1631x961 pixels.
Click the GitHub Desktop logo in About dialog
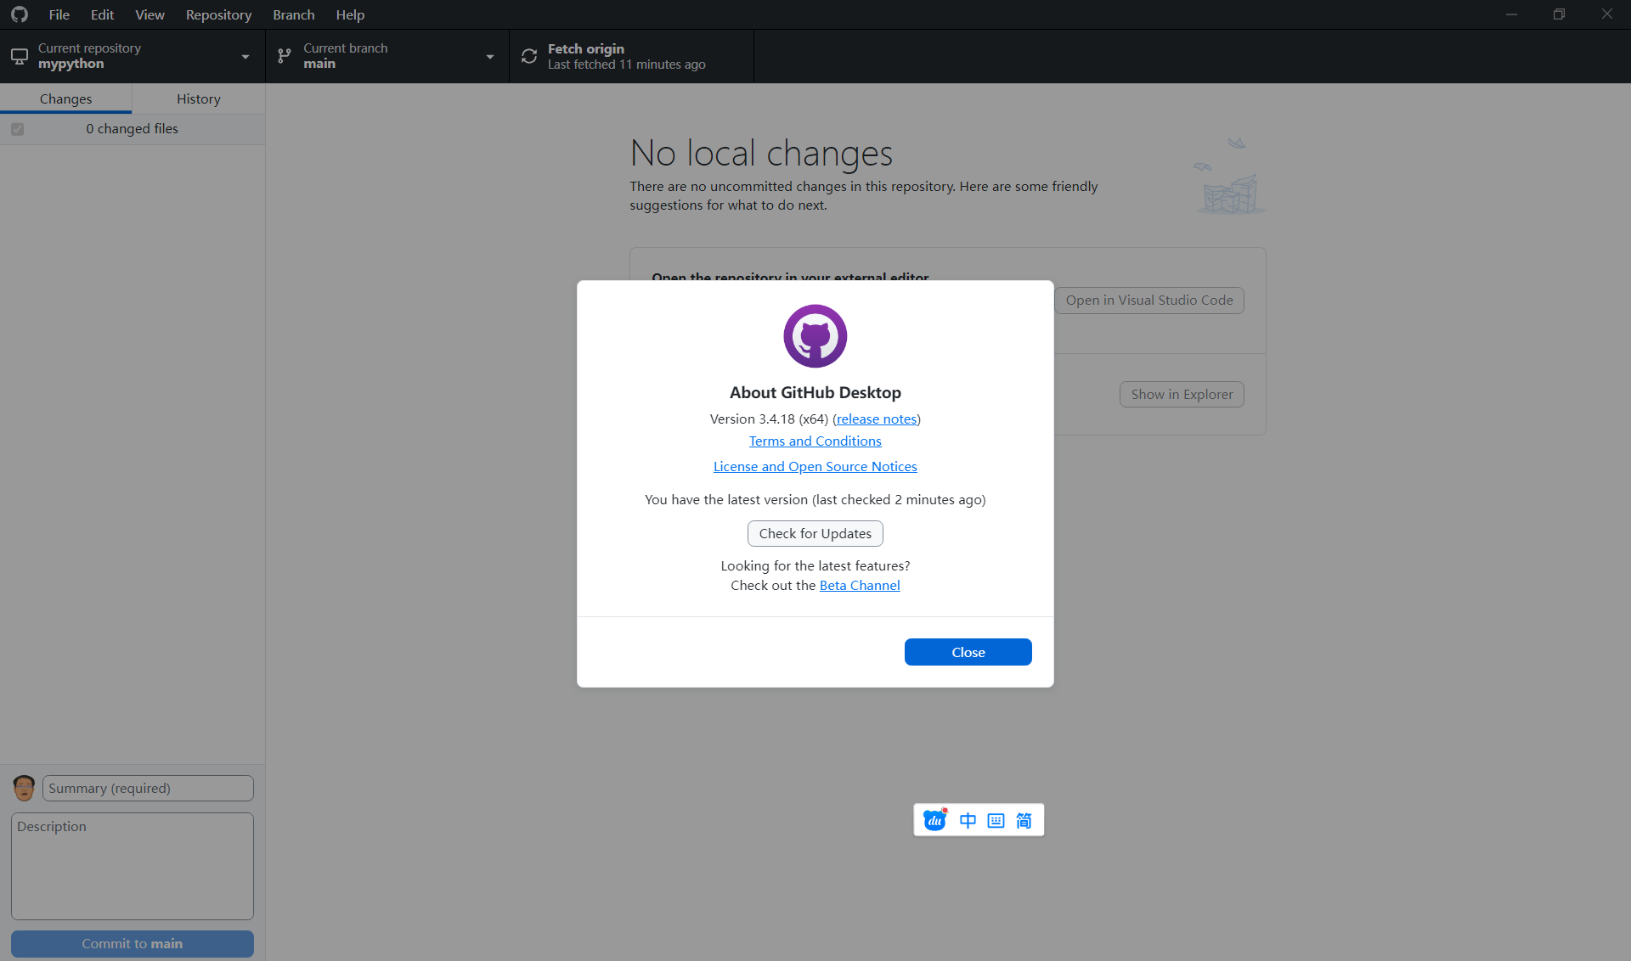815,336
